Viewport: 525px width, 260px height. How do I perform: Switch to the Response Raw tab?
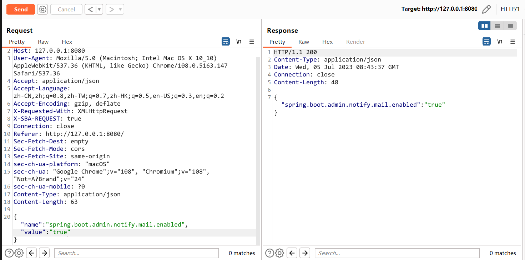click(x=304, y=42)
